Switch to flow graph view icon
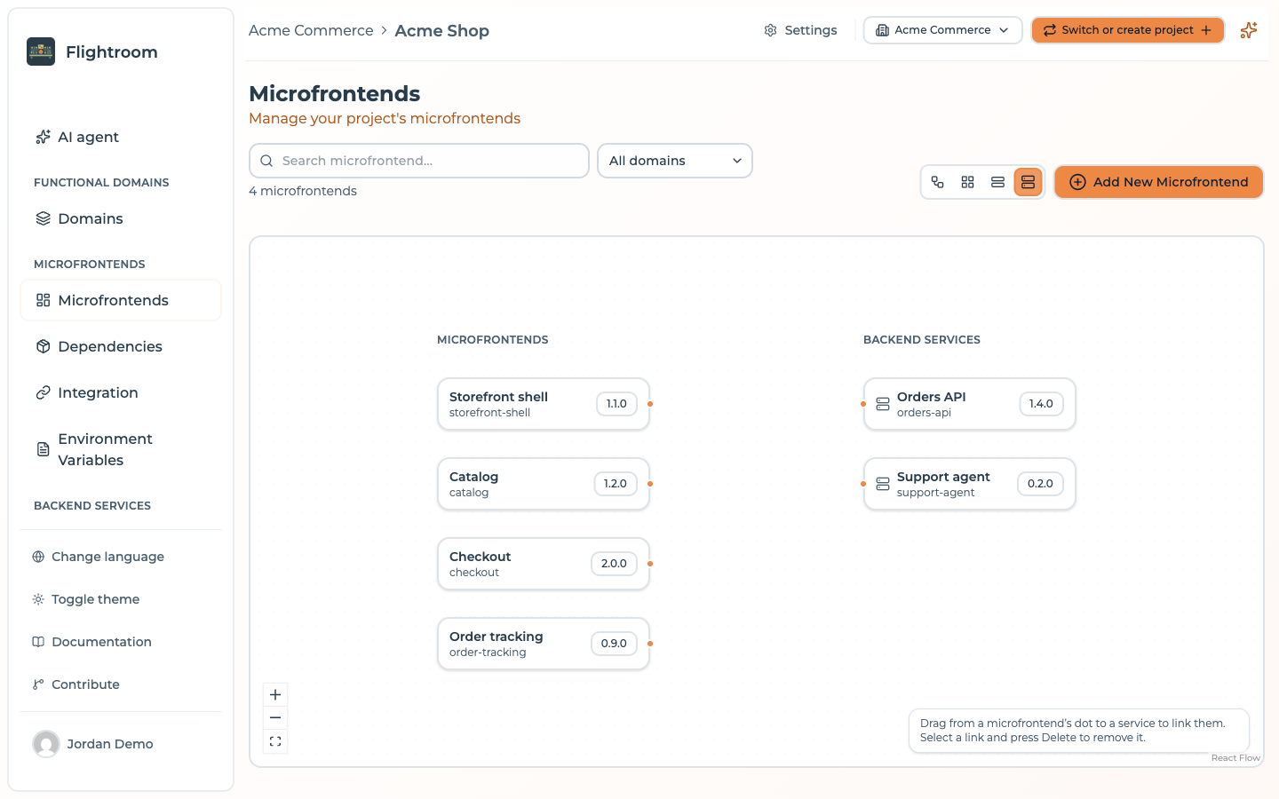This screenshot has height=799, width=1279. tap(938, 182)
